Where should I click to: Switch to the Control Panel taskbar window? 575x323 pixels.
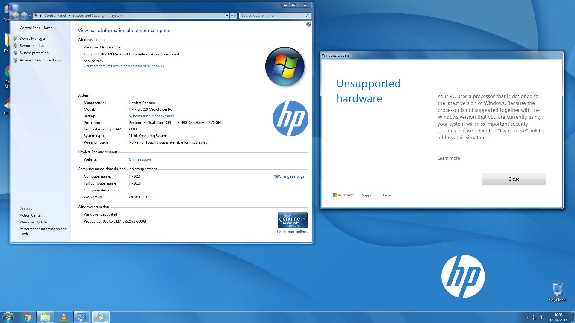tap(82, 317)
